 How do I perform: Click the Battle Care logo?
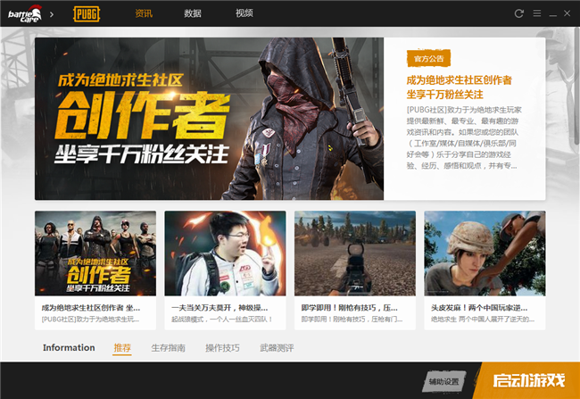coord(25,13)
